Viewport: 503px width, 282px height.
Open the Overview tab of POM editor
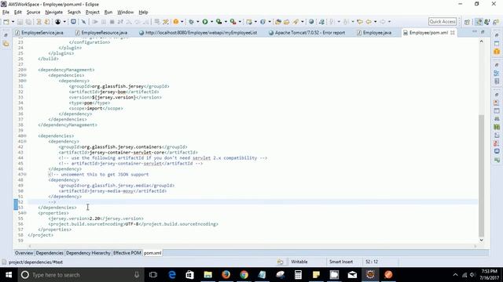point(24,253)
